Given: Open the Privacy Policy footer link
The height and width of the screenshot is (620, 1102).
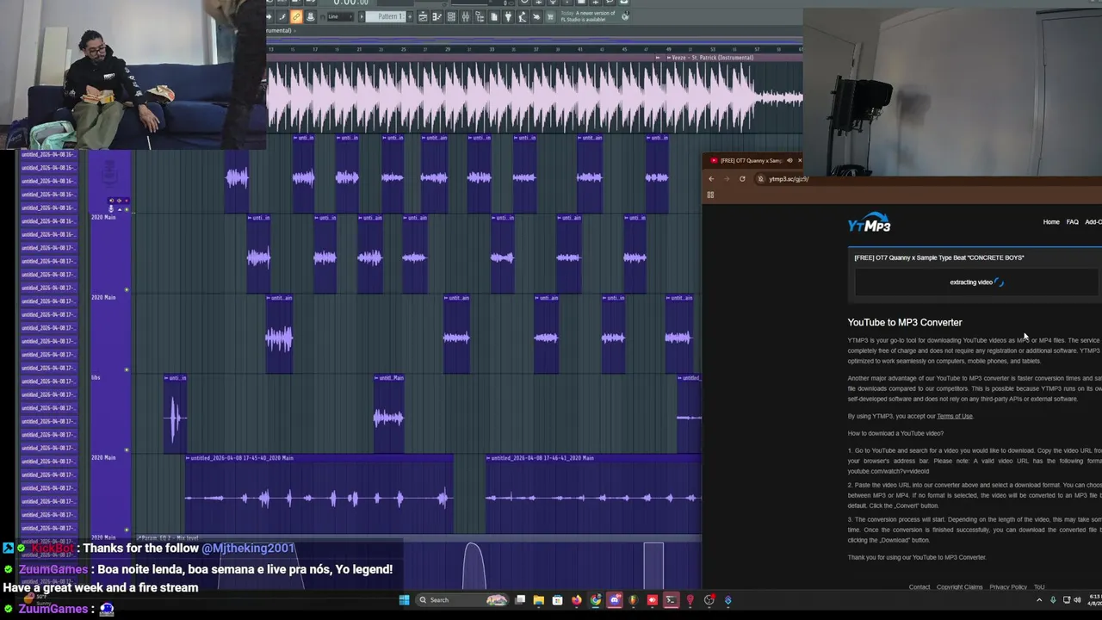Looking at the screenshot, I should [1008, 587].
